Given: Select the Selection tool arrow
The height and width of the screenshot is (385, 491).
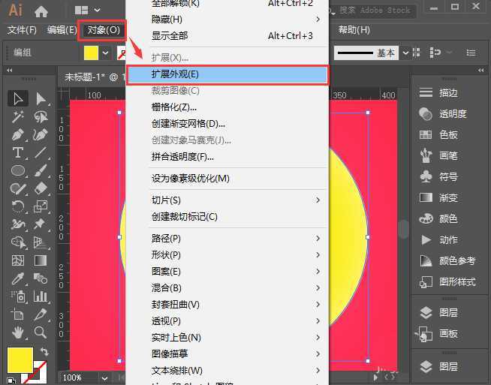Looking at the screenshot, I should (x=18, y=99).
